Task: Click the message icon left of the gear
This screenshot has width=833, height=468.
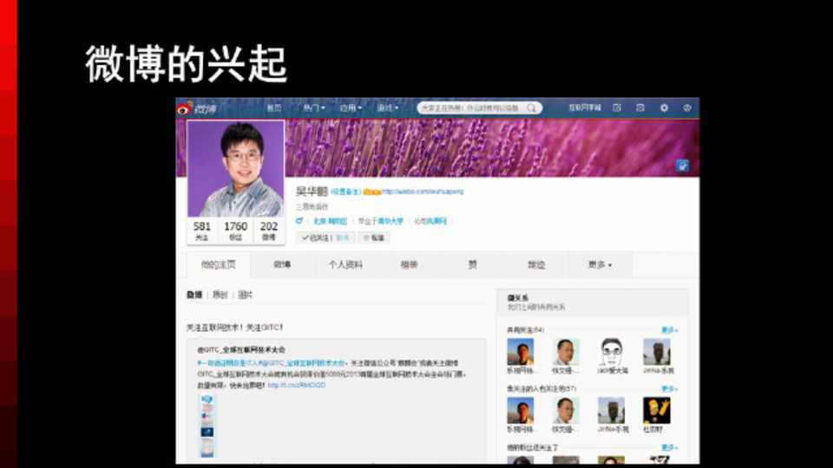Action: pyautogui.click(x=640, y=108)
